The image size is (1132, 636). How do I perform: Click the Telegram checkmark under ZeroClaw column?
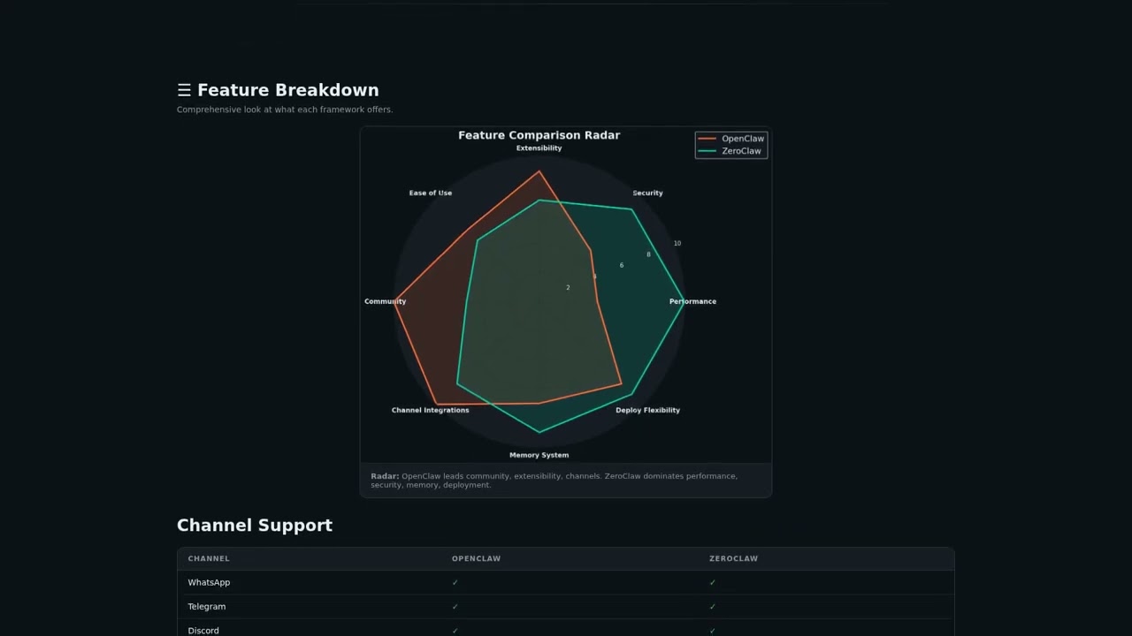(713, 607)
